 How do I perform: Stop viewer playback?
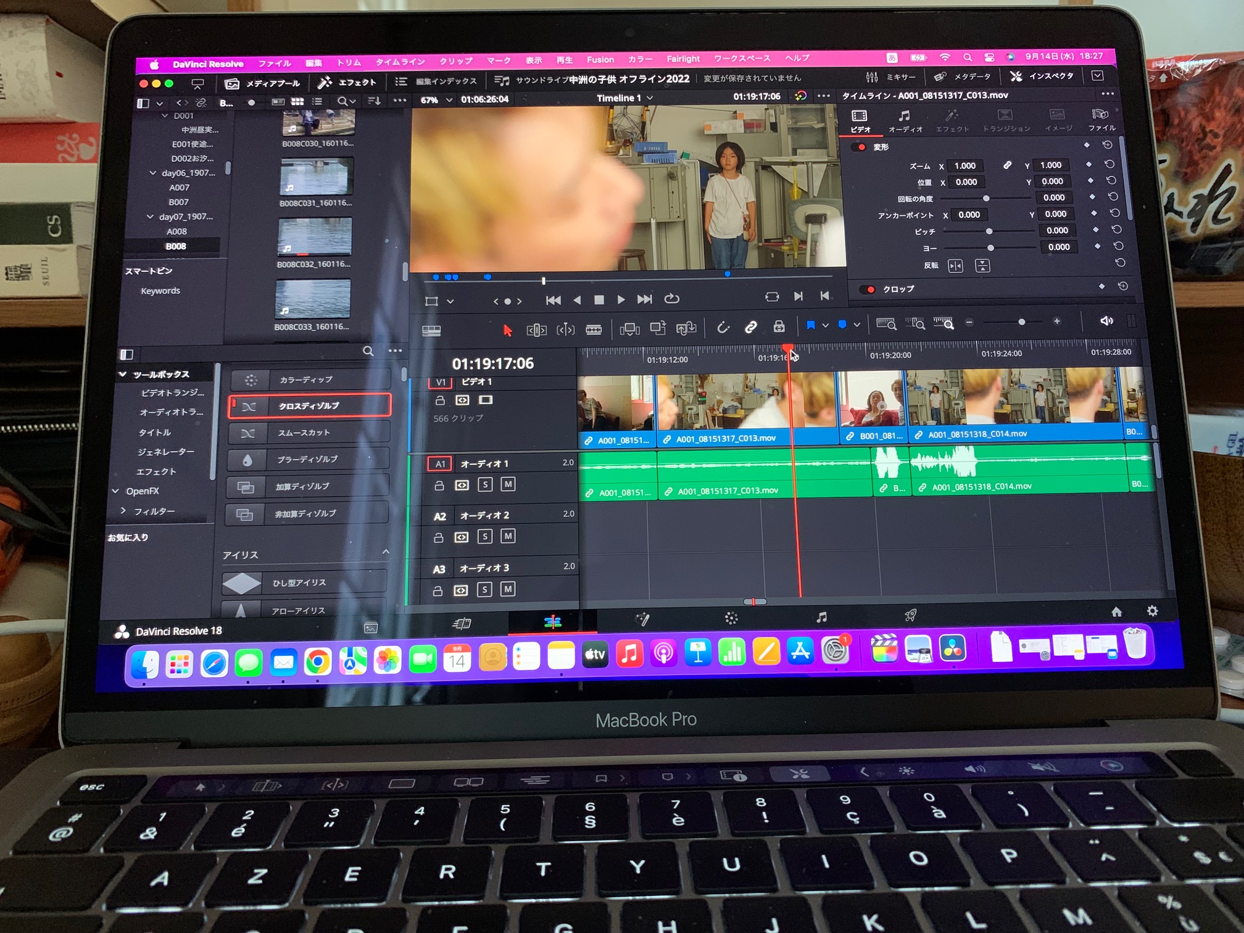point(599,300)
